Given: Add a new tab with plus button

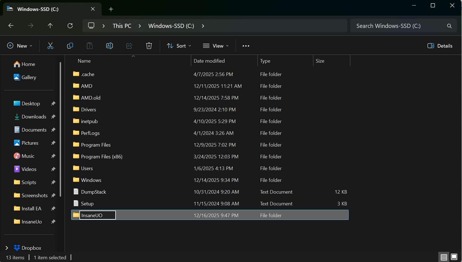Looking at the screenshot, I should pos(111,9).
